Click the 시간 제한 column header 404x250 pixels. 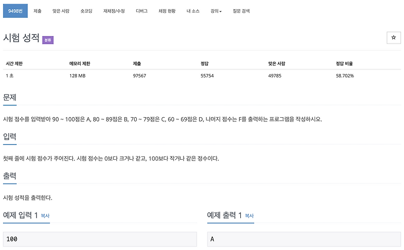pyautogui.click(x=14, y=63)
